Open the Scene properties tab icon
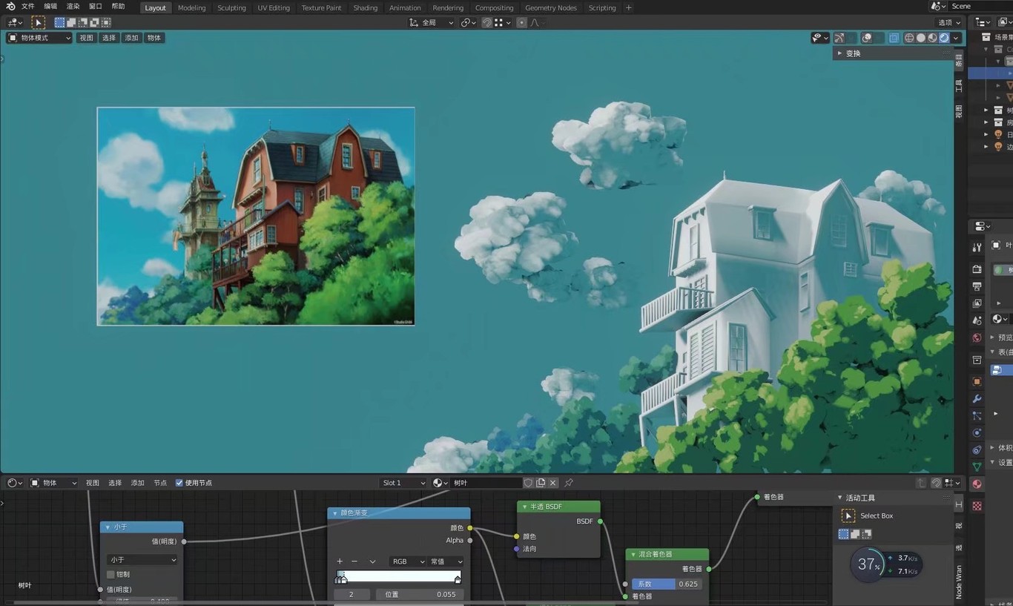Viewport: 1013px width, 606px height. (x=977, y=320)
